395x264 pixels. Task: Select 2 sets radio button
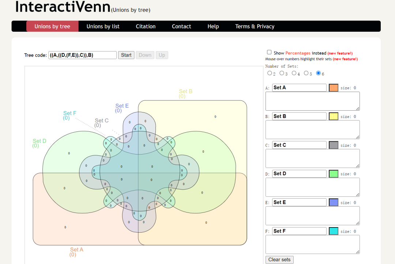coord(270,73)
